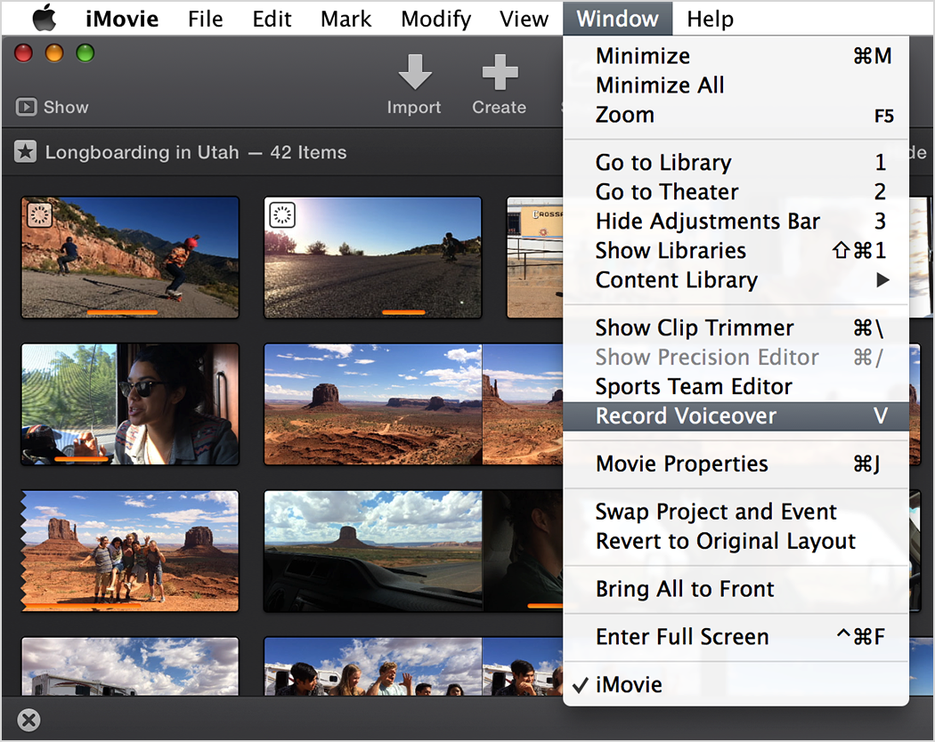Toggle the iMovie window checkmark item
Viewport: 935px width, 742px height.
tap(629, 685)
